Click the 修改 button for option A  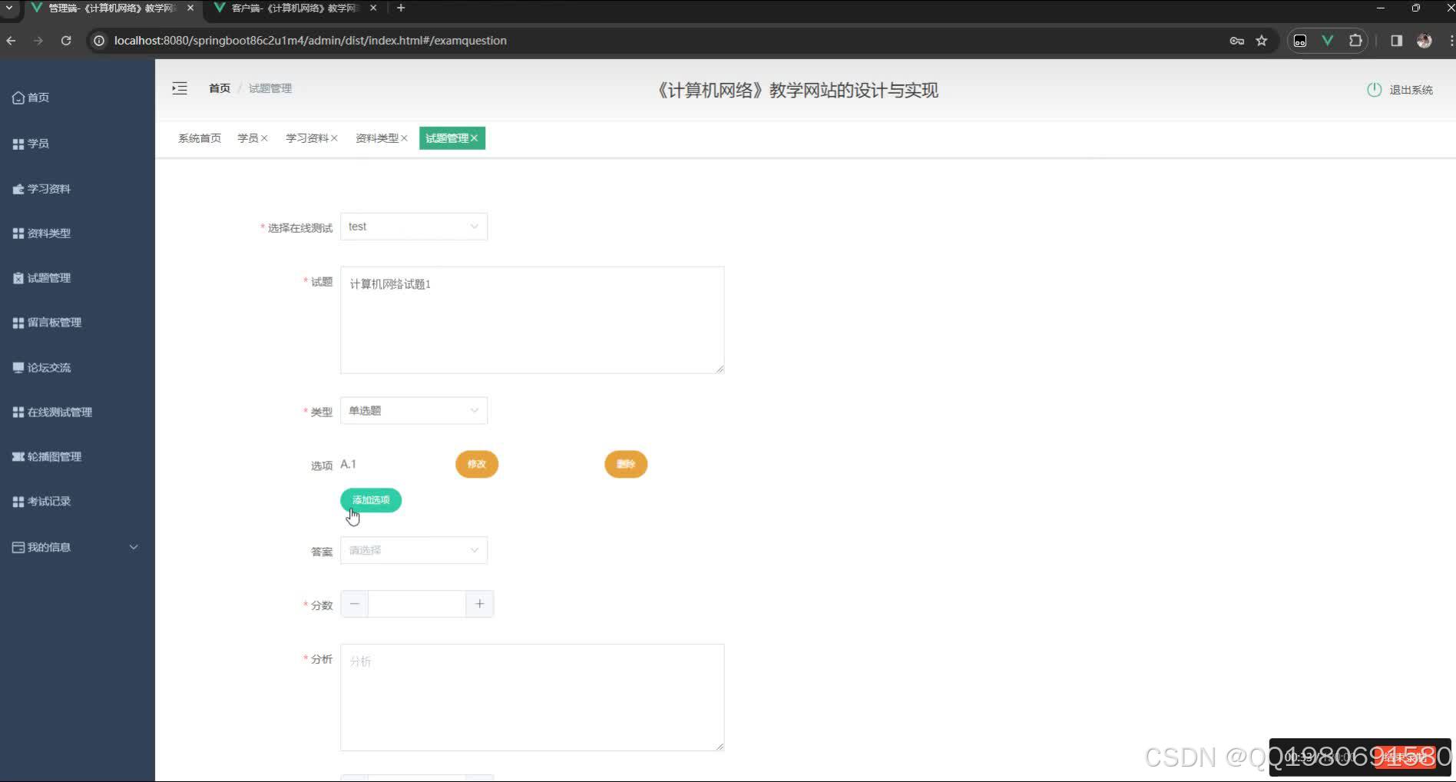click(x=477, y=464)
